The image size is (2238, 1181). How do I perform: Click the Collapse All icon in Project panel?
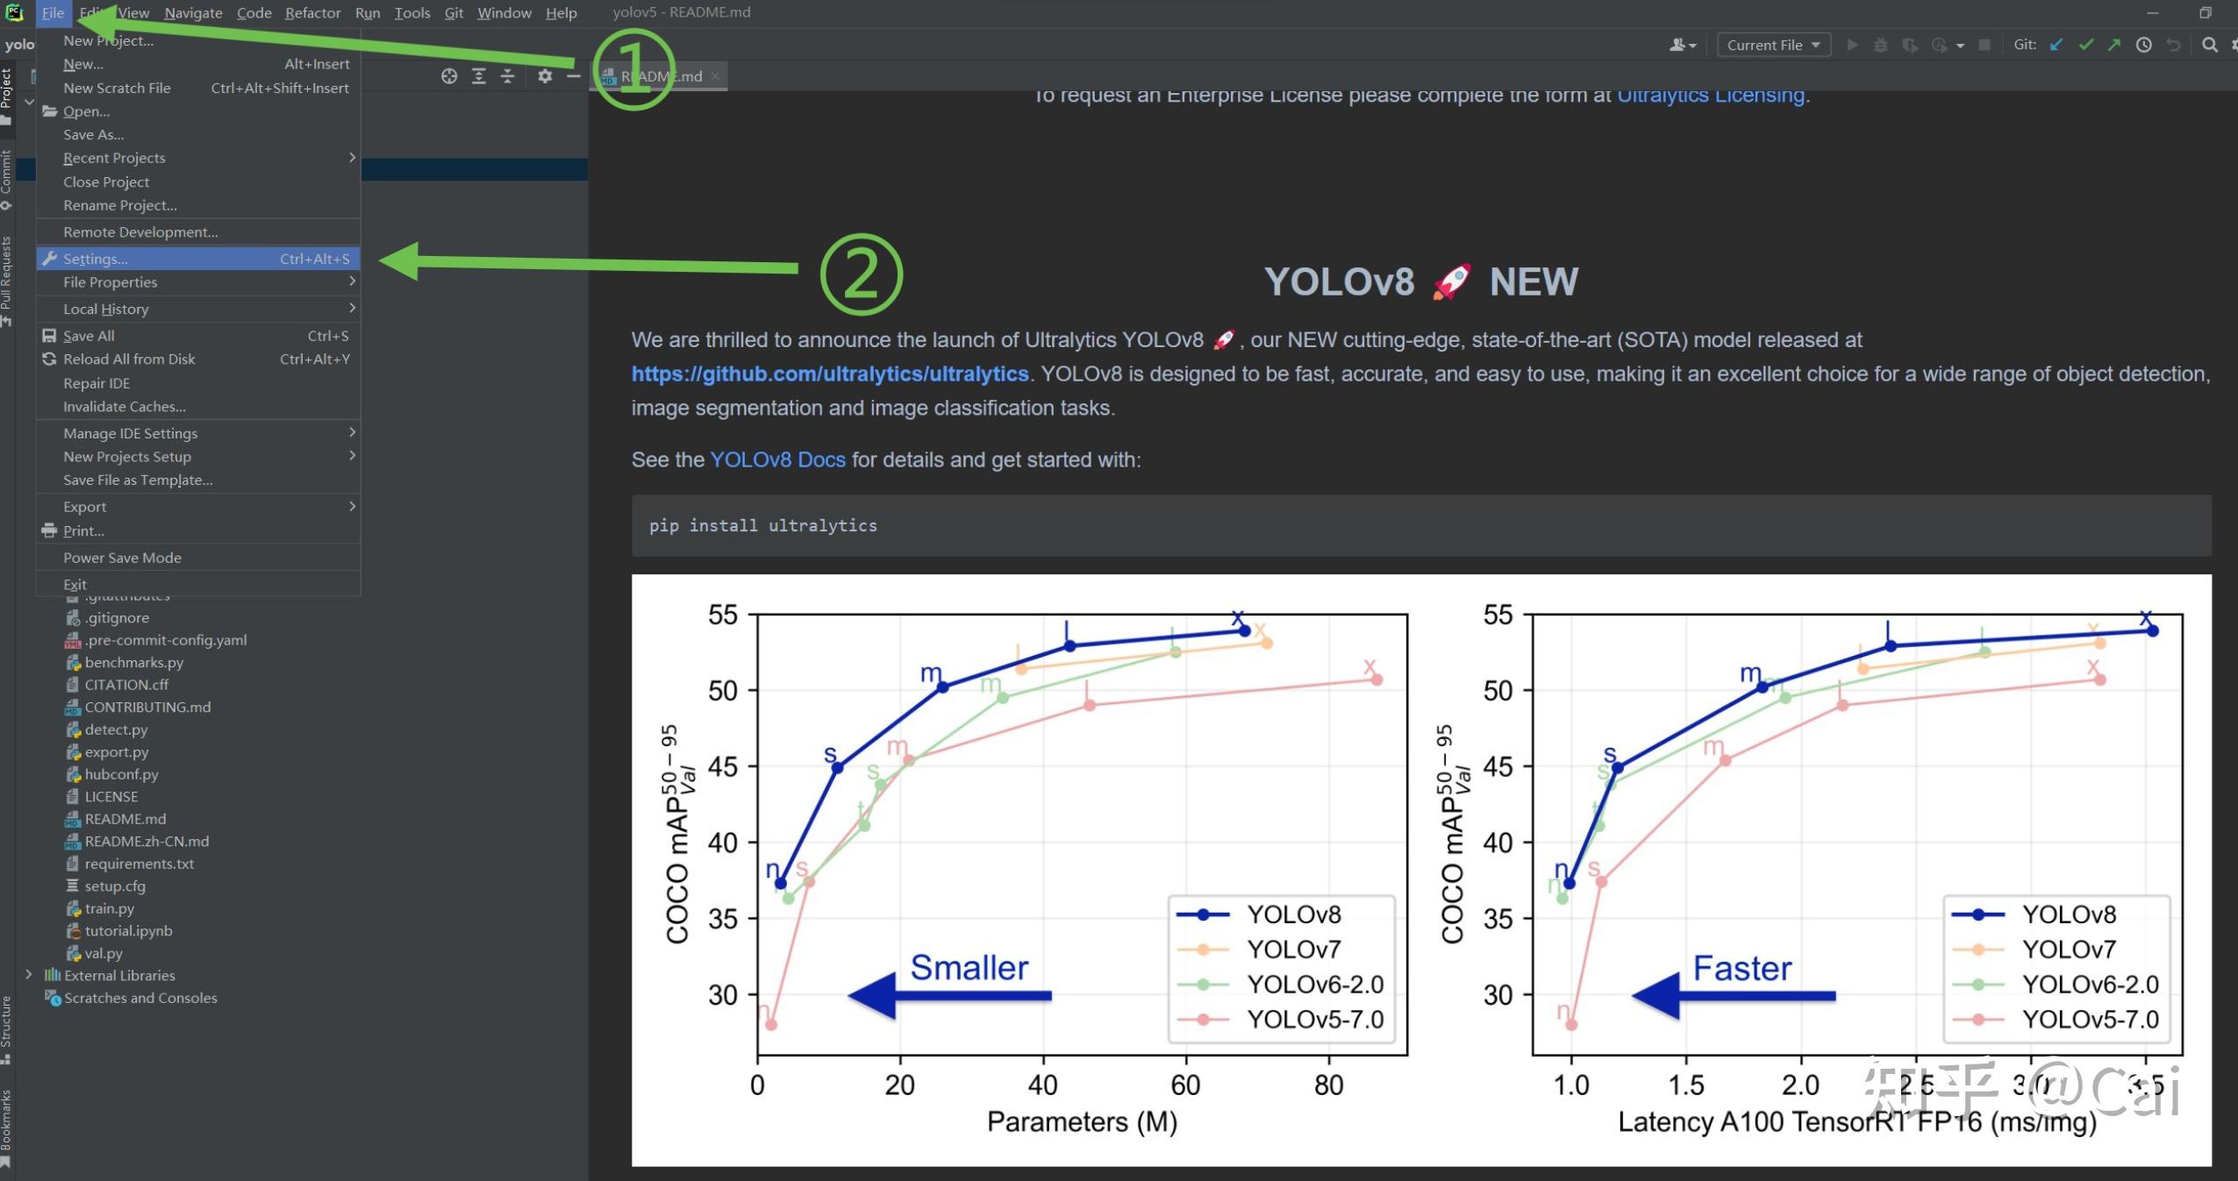point(508,76)
